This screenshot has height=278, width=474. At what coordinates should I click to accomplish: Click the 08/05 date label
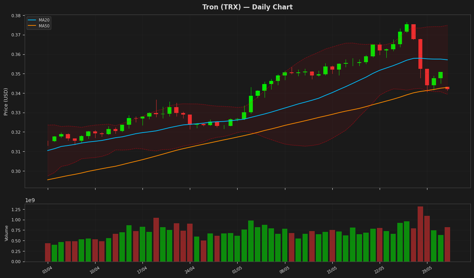pos(285,270)
